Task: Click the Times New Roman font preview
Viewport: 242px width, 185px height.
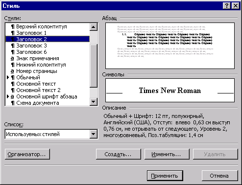Action: coord(170,91)
